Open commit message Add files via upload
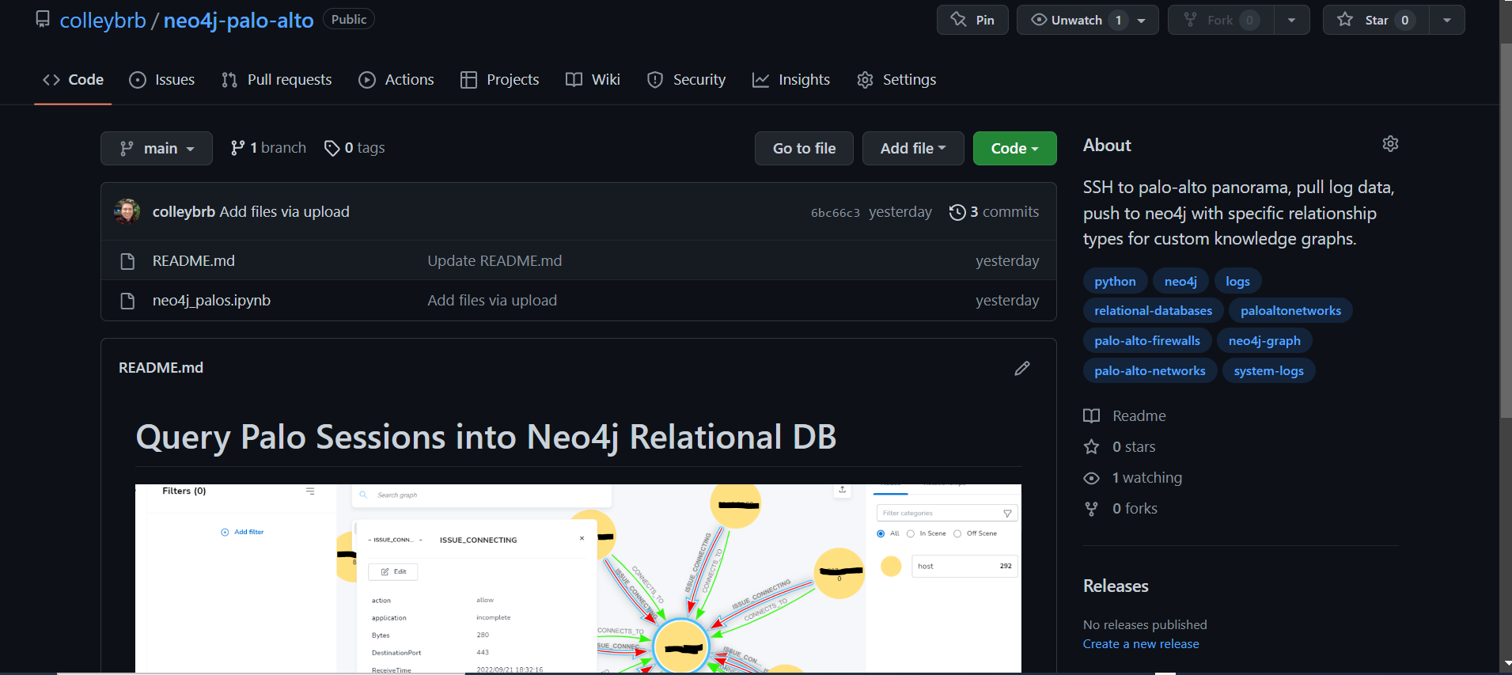This screenshot has height=675, width=1512. tap(284, 212)
